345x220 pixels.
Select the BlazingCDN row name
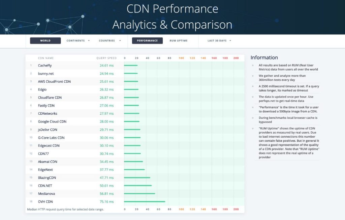pyautogui.click(x=47, y=178)
